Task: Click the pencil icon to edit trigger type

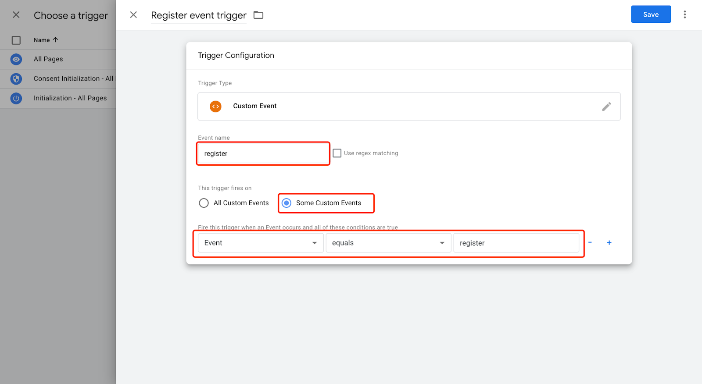Action: (x=606, y=107)
